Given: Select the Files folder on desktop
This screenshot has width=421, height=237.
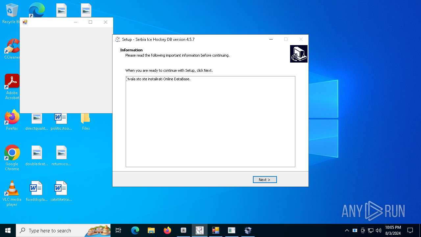Looking at the screenshot, I should pos(86,122).
